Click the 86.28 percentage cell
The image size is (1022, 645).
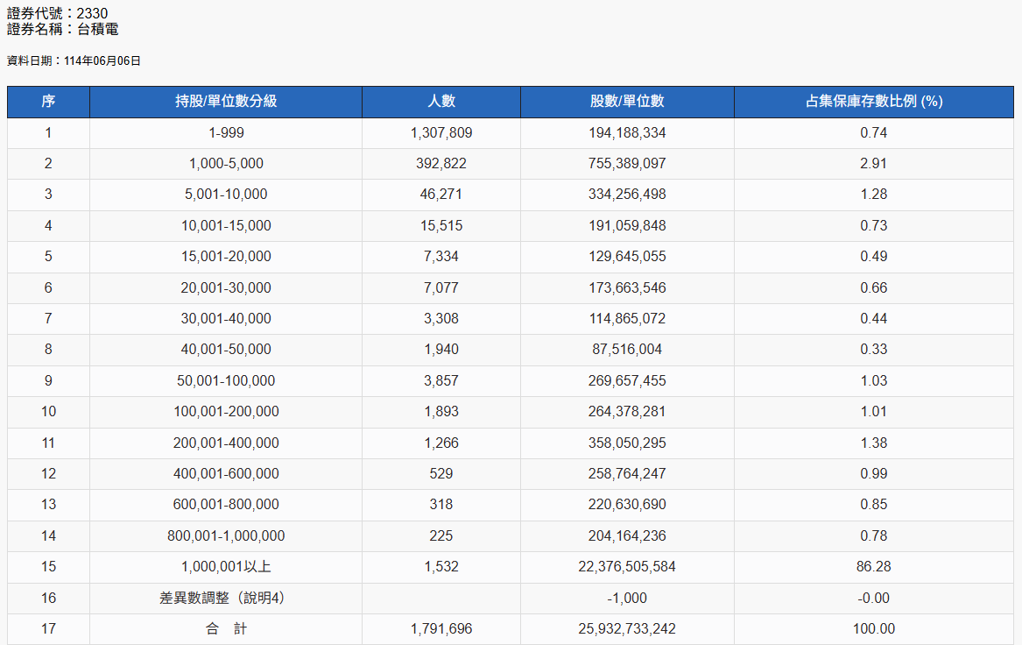(874, 567)
